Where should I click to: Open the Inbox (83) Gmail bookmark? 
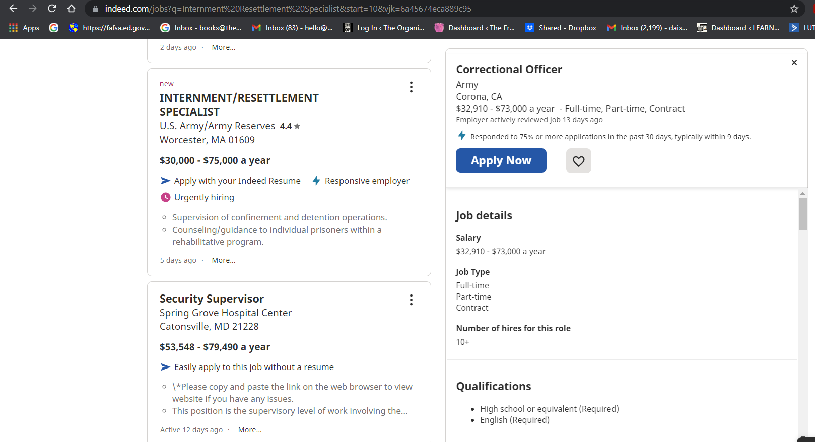point(292,28)
